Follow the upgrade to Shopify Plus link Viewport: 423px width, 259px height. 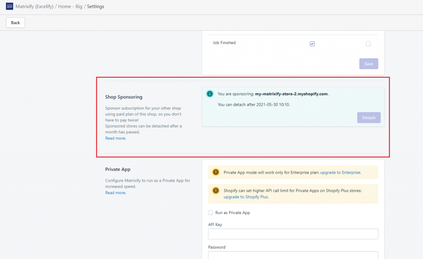[x=246, y=197]
